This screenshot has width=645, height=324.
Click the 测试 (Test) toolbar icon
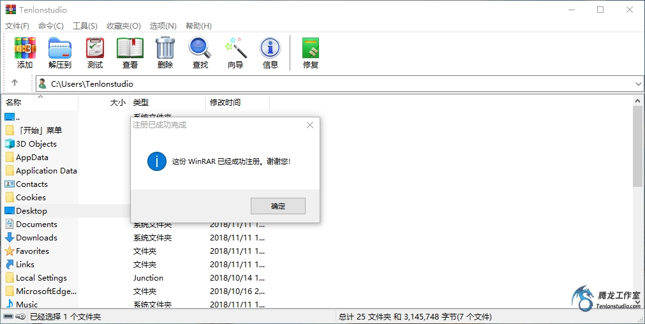[x=95, y=48]
